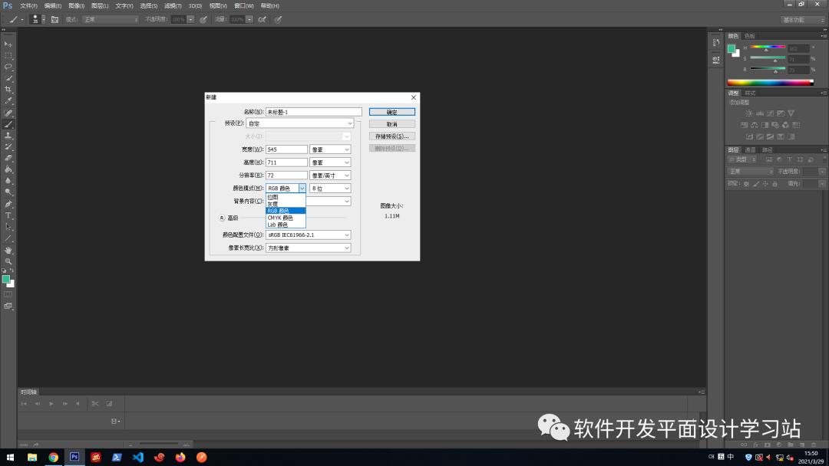Click the width input field showing 545

(286, 149)
